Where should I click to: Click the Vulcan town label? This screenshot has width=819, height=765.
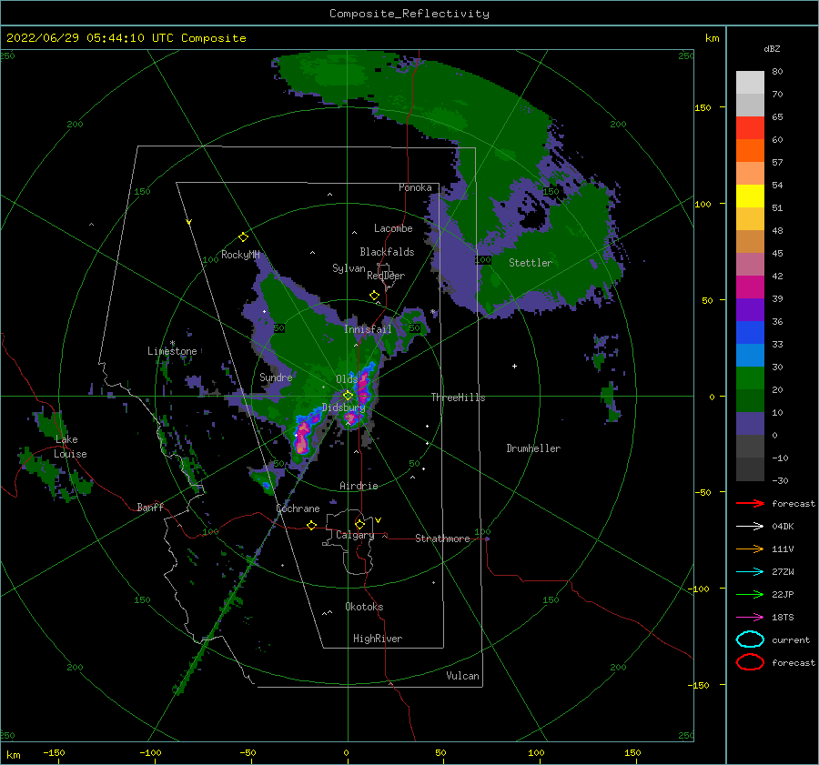(462, 676)
